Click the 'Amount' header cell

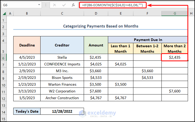(x=96, y=45)
